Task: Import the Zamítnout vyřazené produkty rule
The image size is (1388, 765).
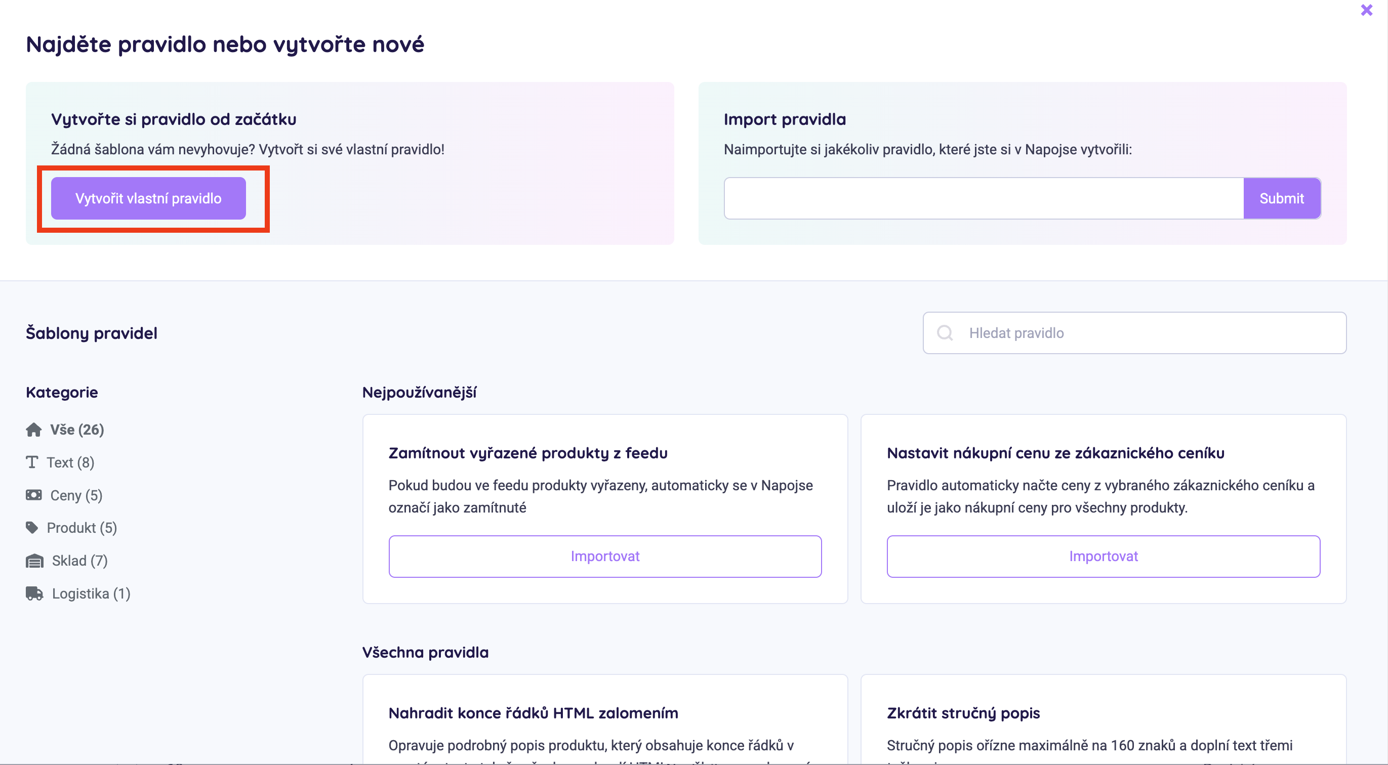Action: (604, 557)
